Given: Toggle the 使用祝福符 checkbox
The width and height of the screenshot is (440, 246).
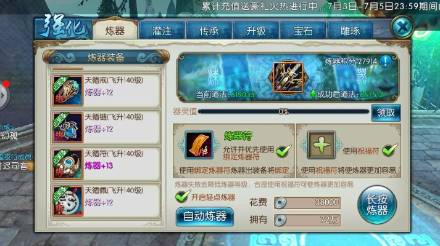Looking at the screenshot, I should 390,150.
